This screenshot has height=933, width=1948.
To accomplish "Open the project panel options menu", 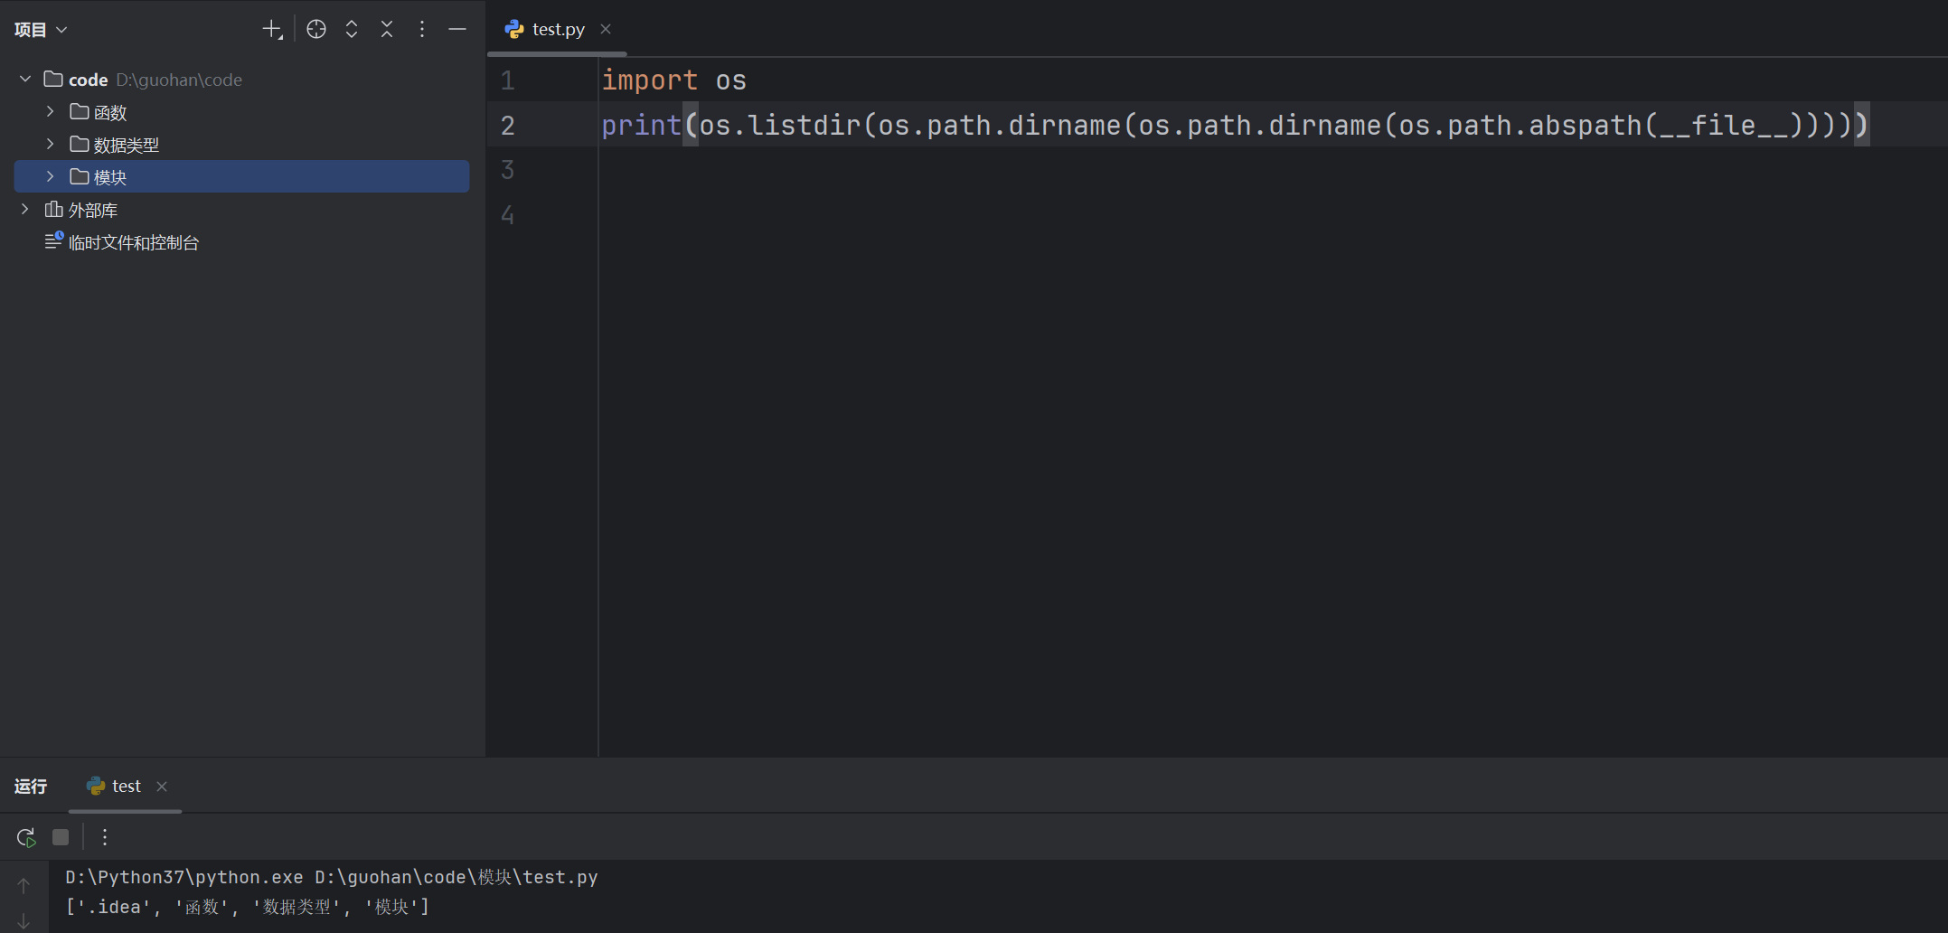I will (422, 30).
